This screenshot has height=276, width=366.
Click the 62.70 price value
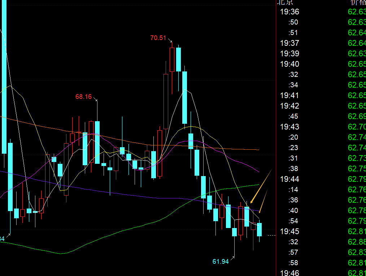(x=357, y=127)
